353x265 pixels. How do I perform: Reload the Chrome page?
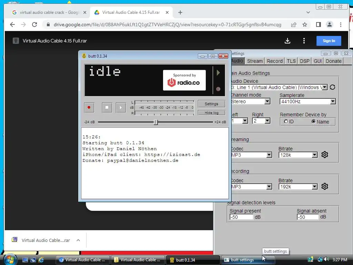coord(34,24)
